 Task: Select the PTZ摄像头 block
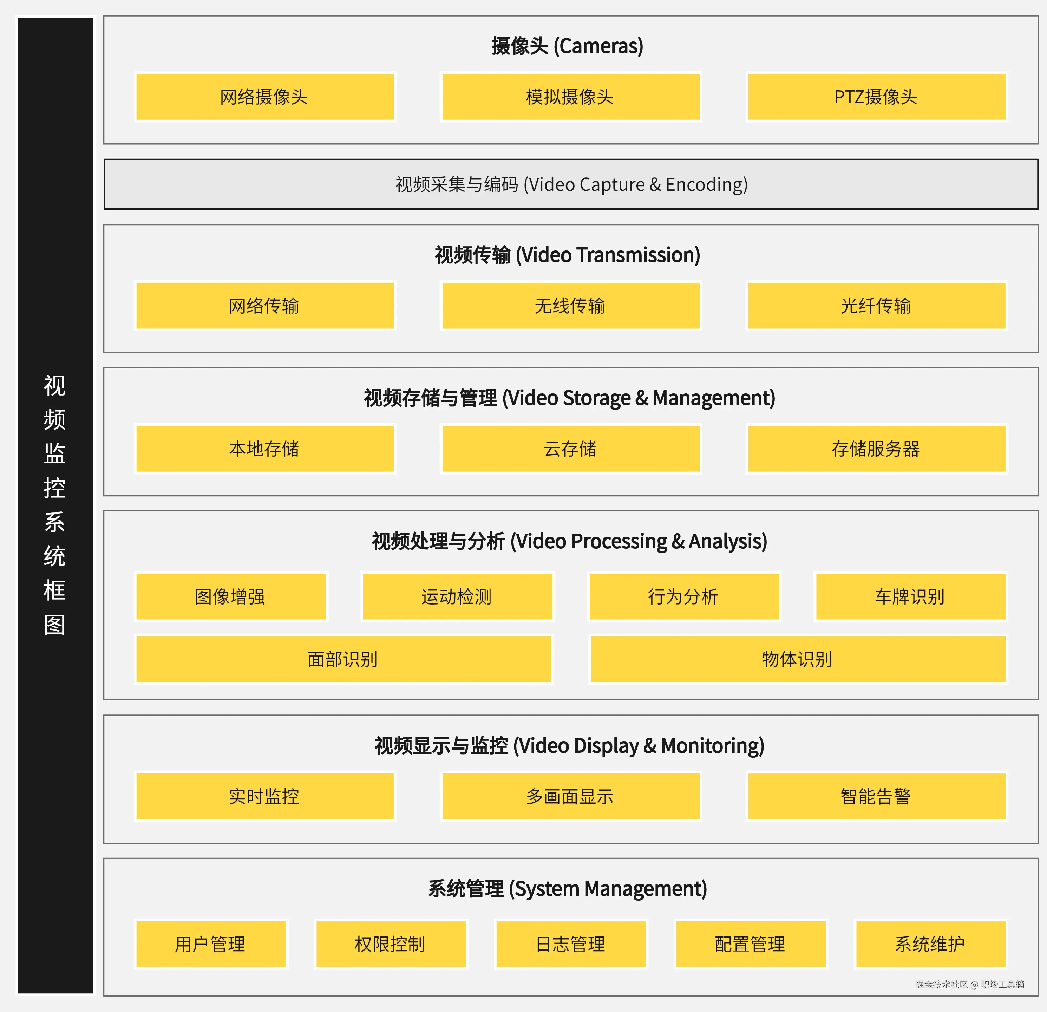click(x=877, y=97)
